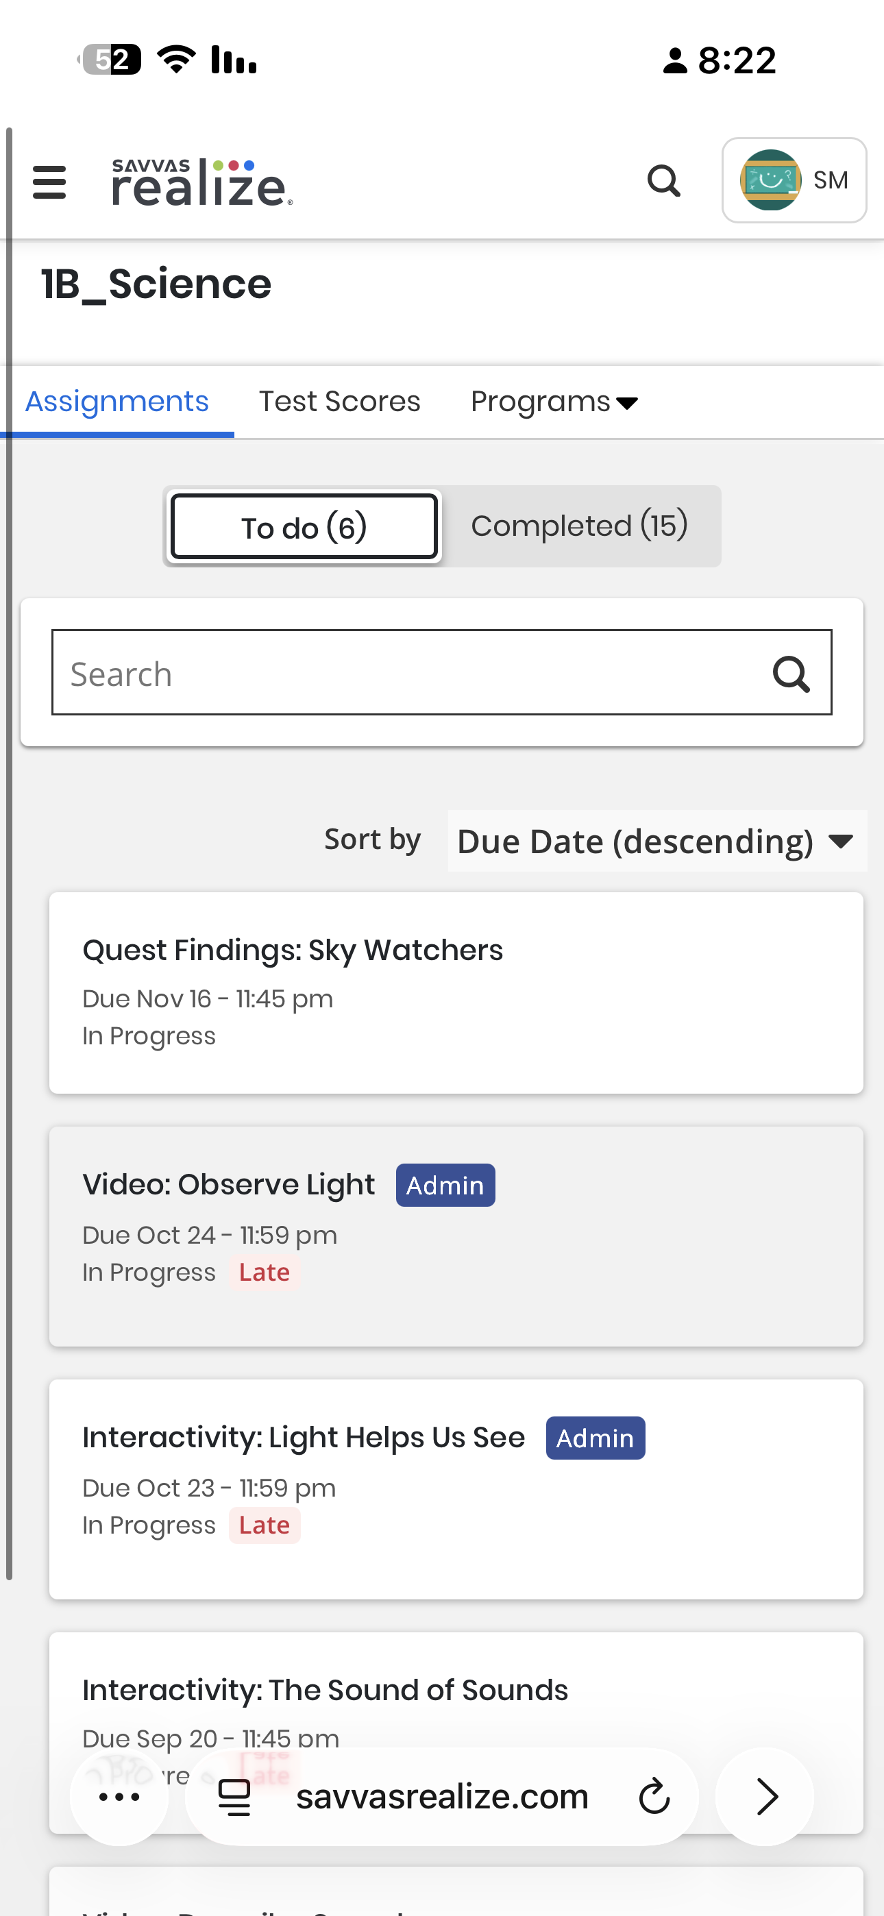Open page reader icon beside the URL
884x1916 pixels.
[x=234, y=1796]
